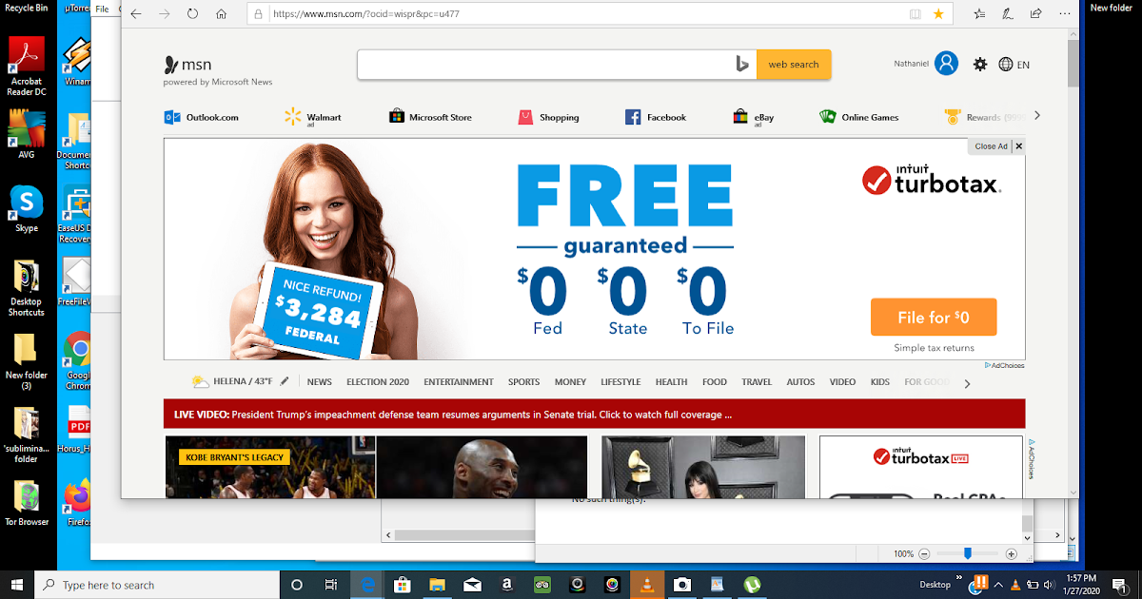This screenshot has height=599, width=1142.
Task: Open uTorrent from the taskbar
Action: [752, 585]
